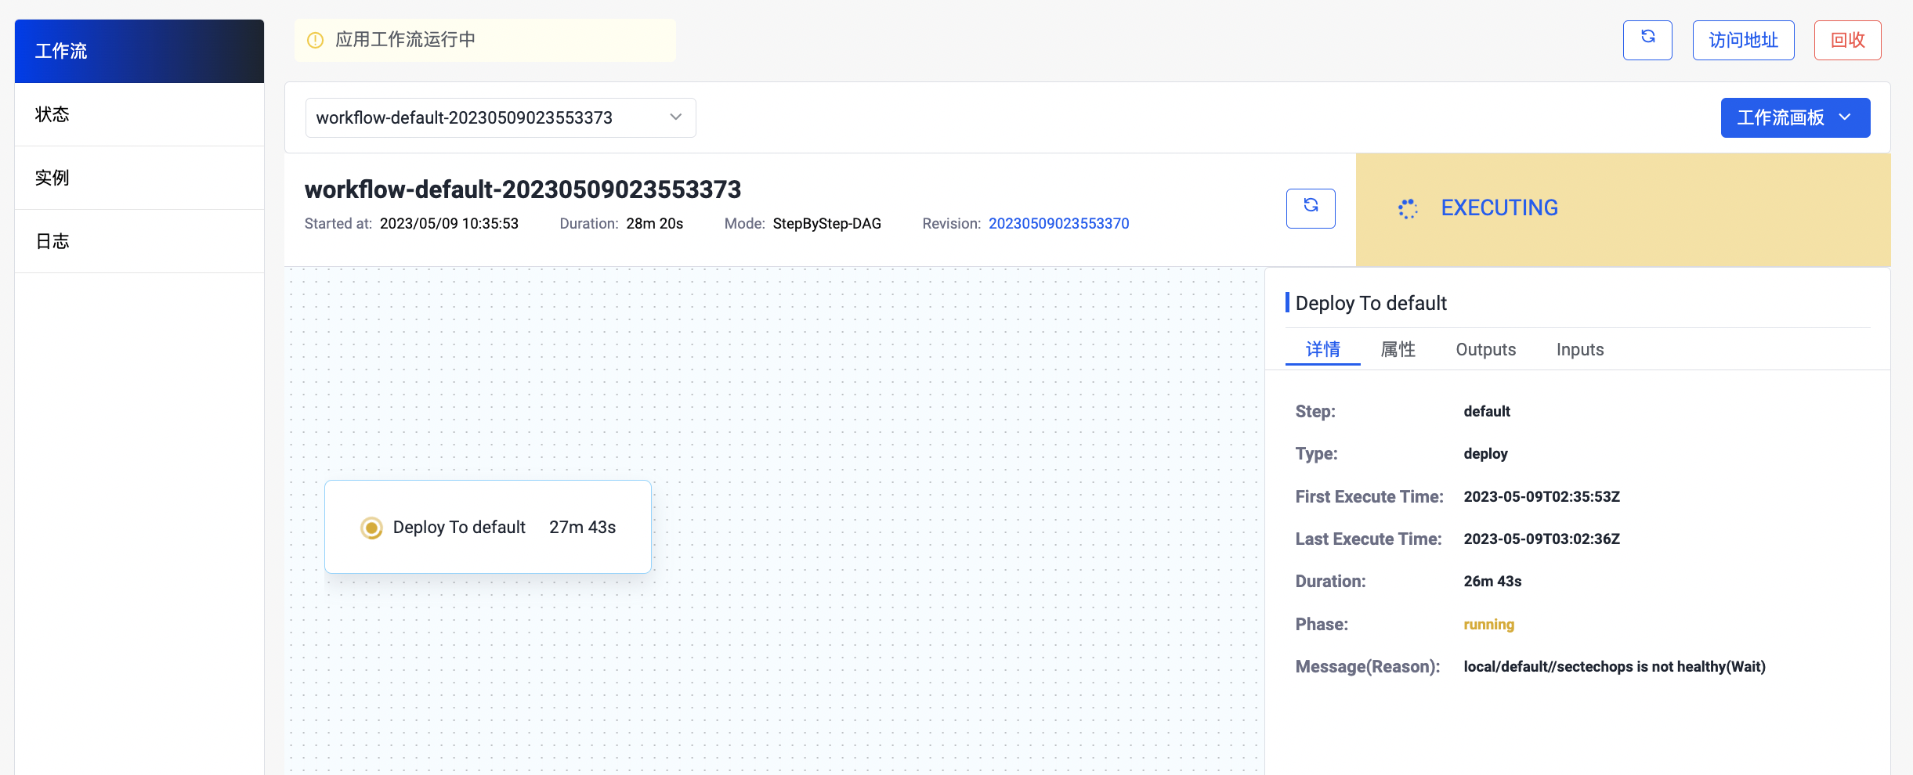Click the running phase value
1913x775 pixels.
pyautogui.click(x=1488, y=625)
